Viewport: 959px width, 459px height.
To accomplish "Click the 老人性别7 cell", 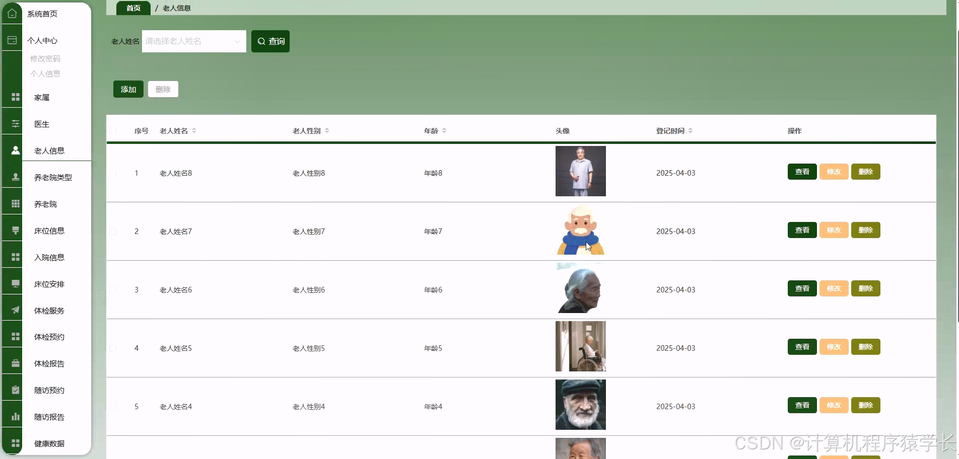I will (x=309, y=232).
